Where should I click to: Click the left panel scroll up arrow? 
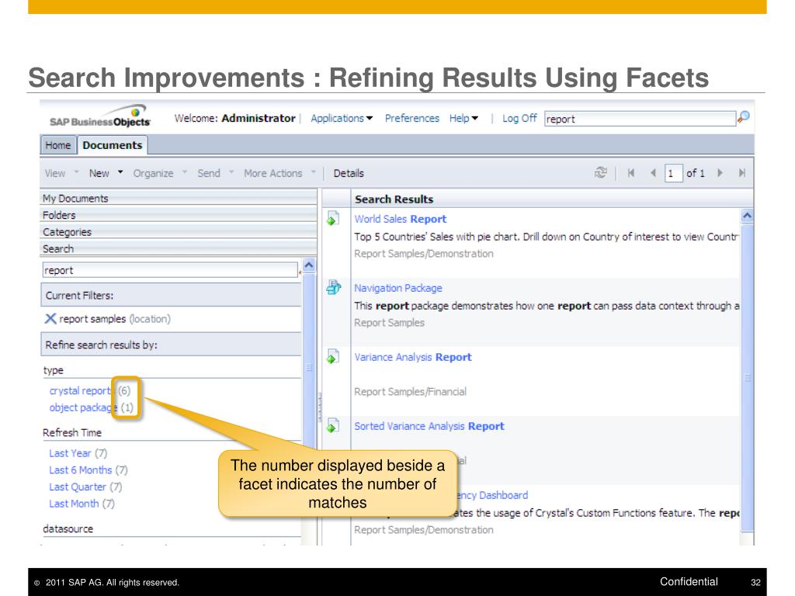coord(309,265)
